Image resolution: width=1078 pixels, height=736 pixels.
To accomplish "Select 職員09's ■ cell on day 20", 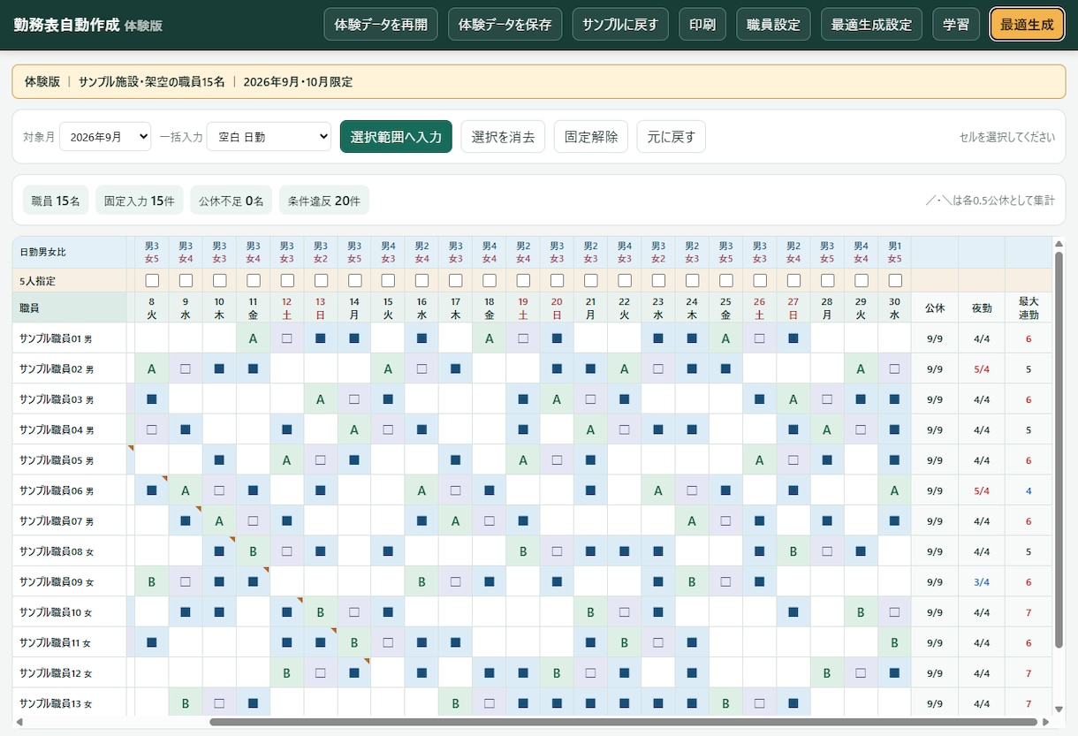I will (558, 582).
